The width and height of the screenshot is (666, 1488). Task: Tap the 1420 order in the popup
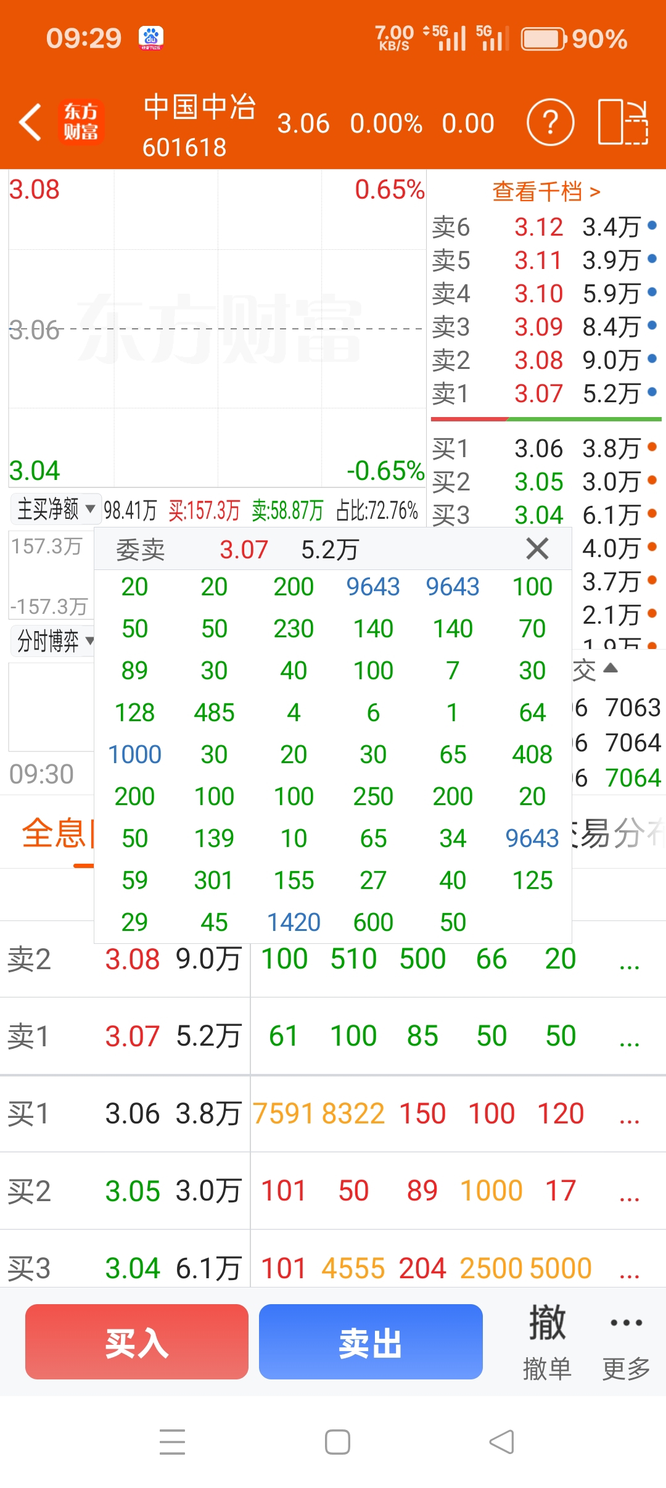click(x=294, y=922)
